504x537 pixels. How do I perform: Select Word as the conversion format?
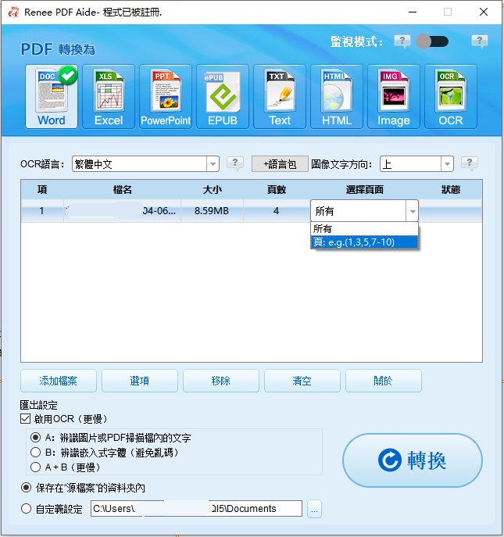[52, 97]
